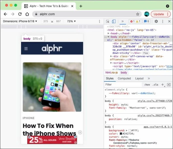
Task: Toggle the .cls class editor
Action: [155, 85]
